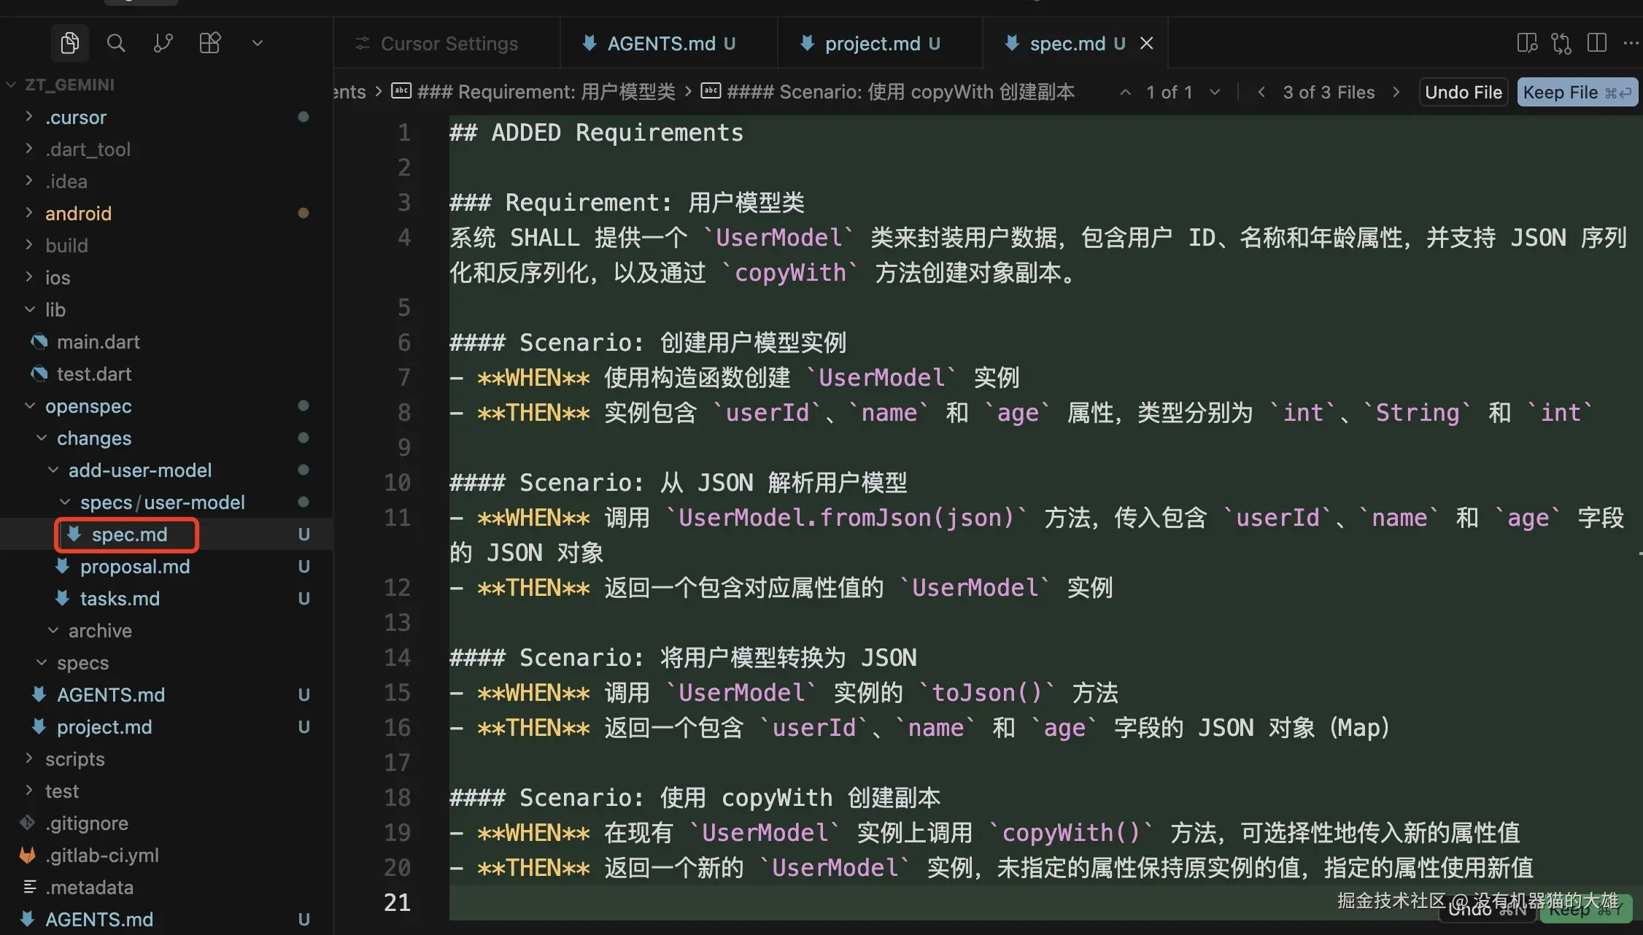Image resolution: width=1643 pixels, height=935 pixels.
Task: Click the open changes compare icon
Action: pyautogui.click(x=1561, y=43)
